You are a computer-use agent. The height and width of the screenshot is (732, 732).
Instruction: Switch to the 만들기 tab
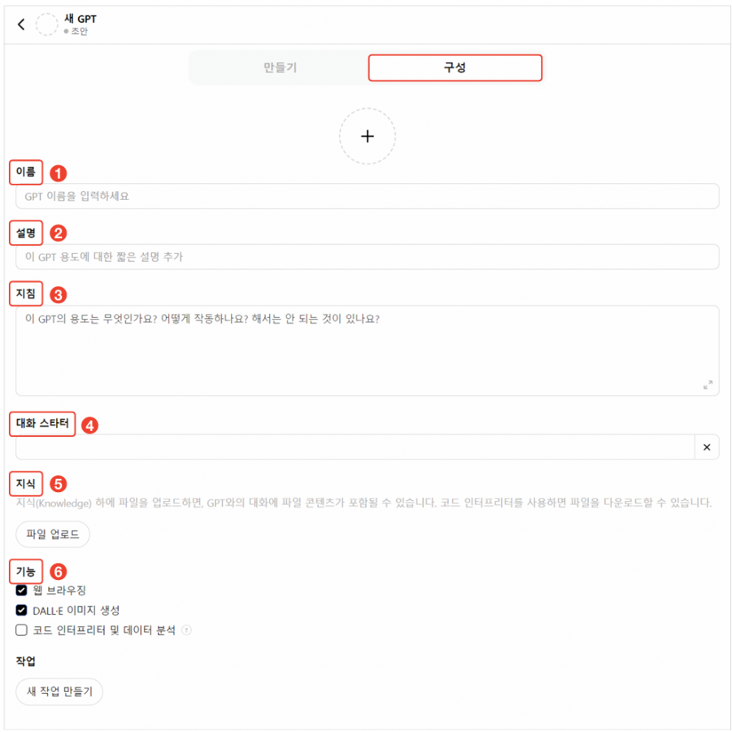(280, 68)
